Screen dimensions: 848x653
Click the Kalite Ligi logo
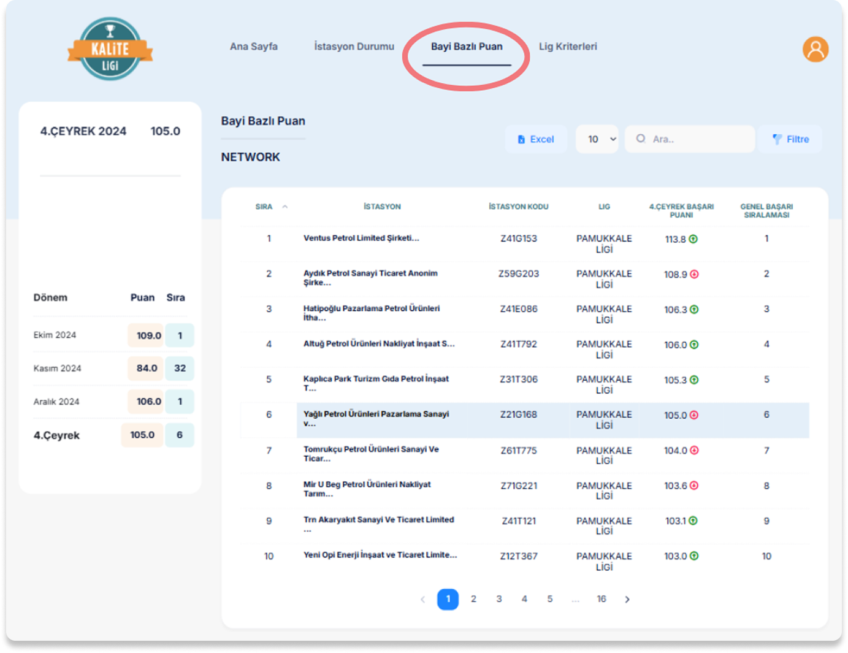[x=110, y=49]
